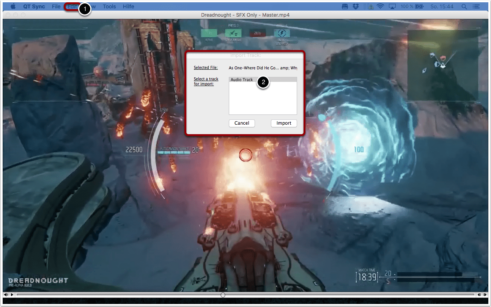Open the Hilfe menu
Image resolution: width=491 pixels, height=307 pixels.
coord(128,6)
